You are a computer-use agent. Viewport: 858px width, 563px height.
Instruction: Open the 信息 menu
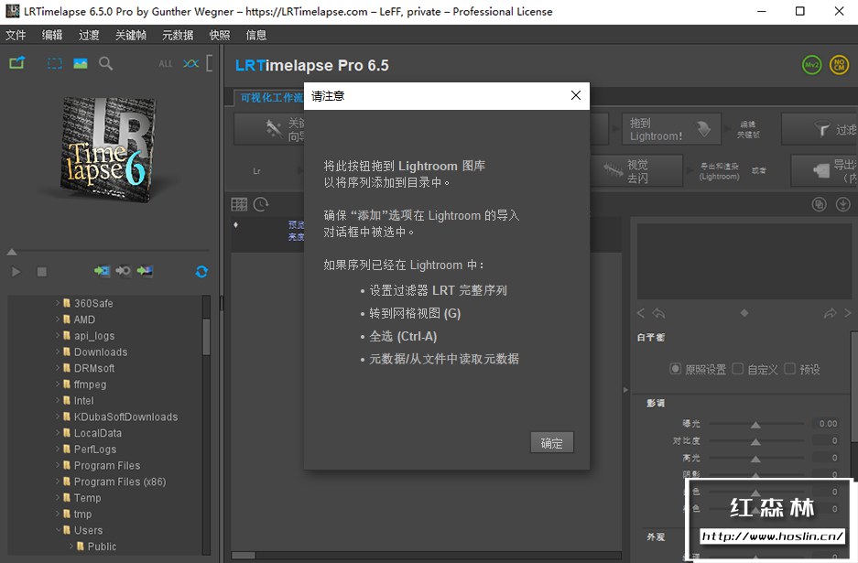click(x=256, y=35)
